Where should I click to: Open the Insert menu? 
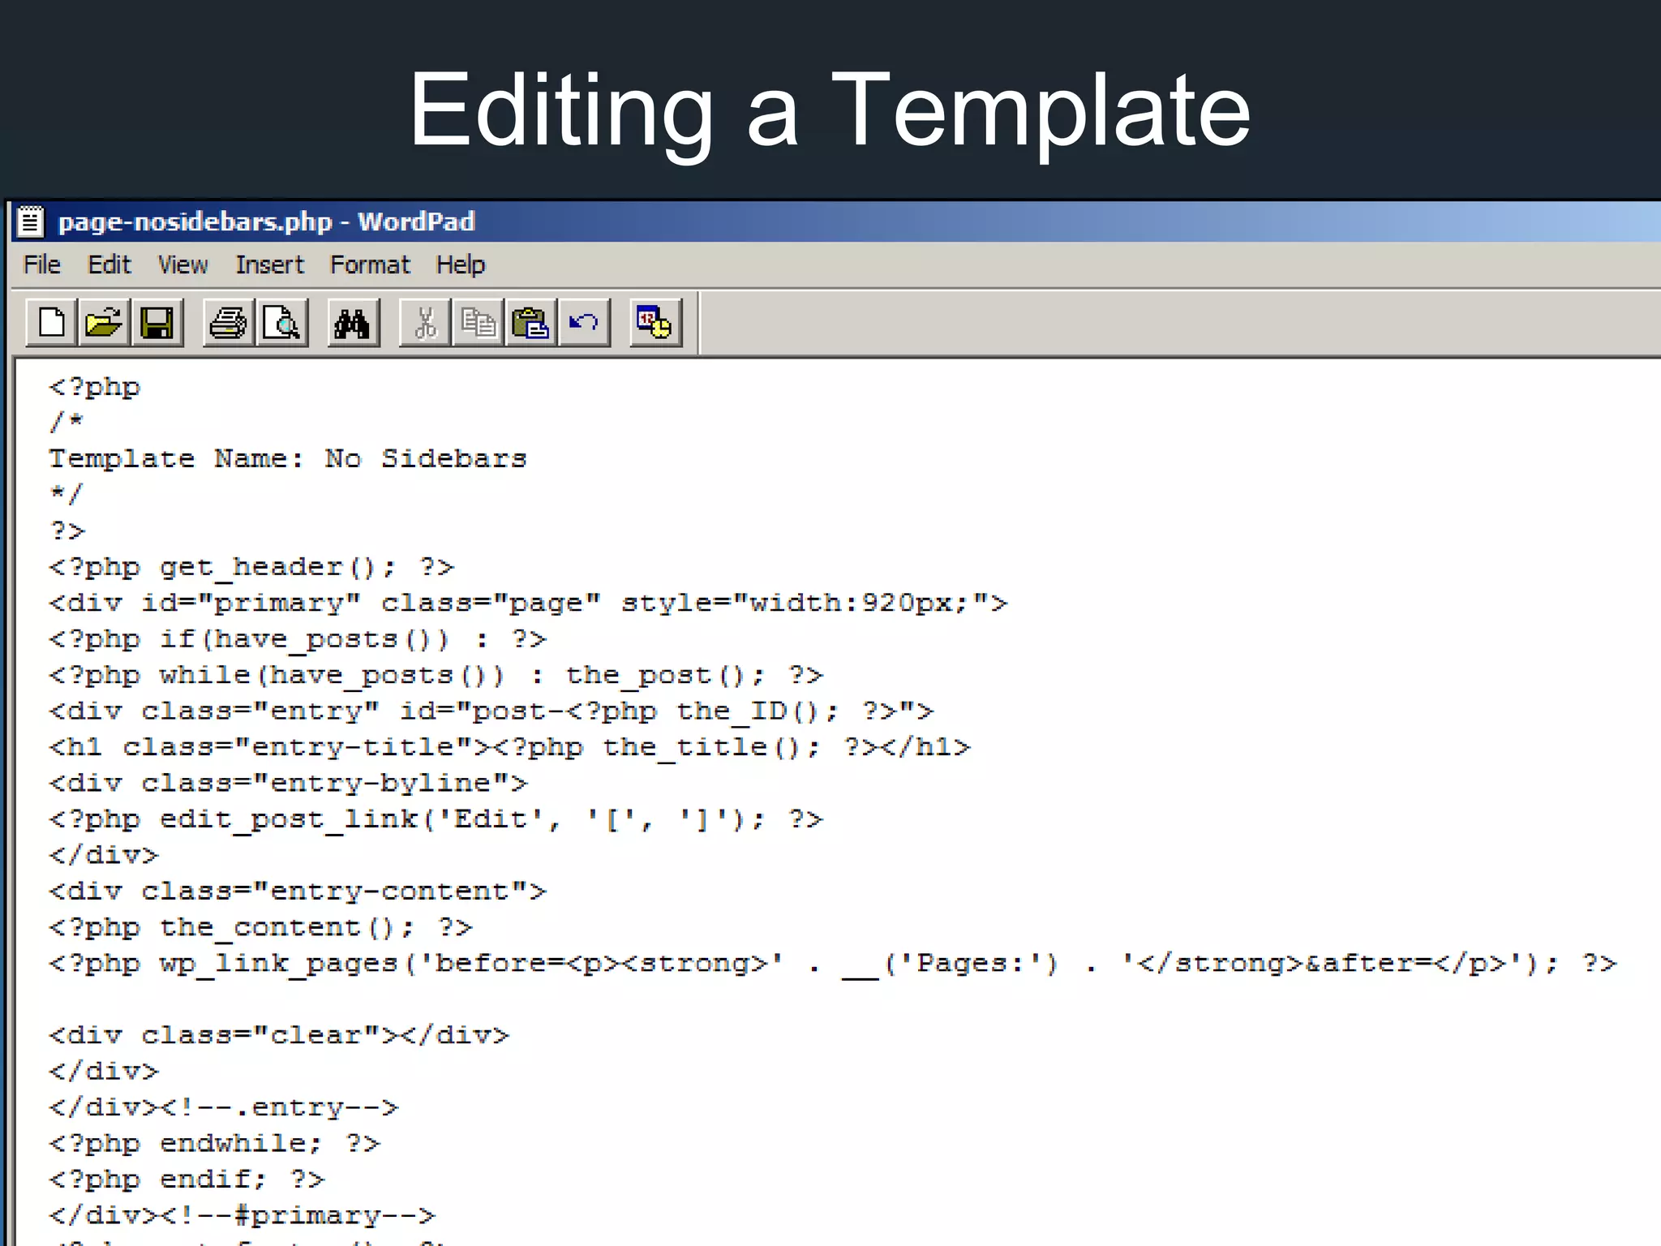(270, 264)
